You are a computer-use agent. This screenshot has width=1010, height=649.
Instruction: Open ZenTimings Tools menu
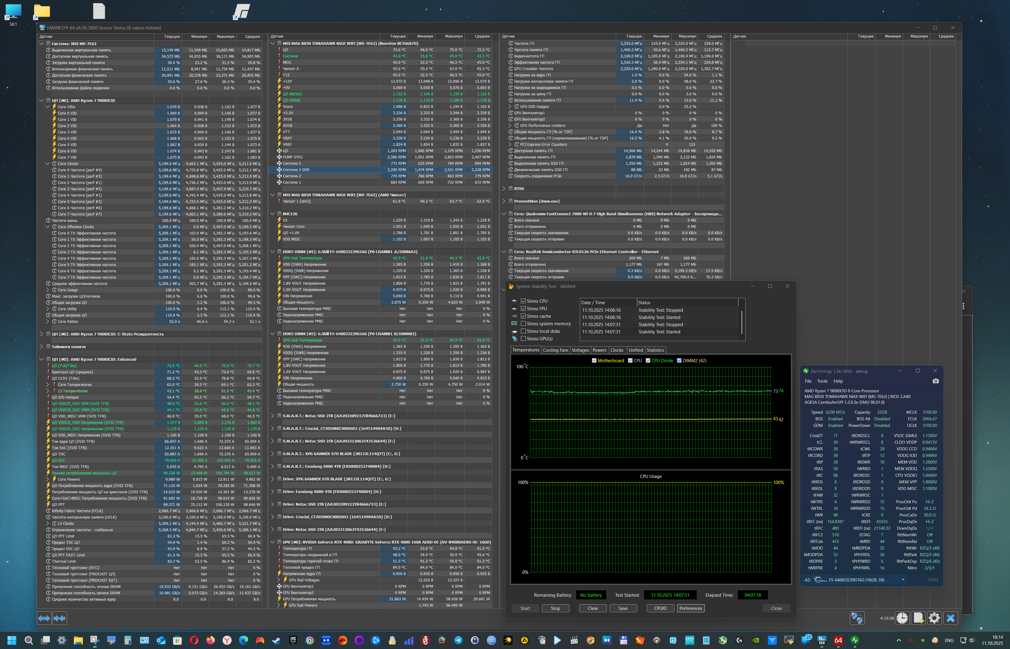click(822, 381)
